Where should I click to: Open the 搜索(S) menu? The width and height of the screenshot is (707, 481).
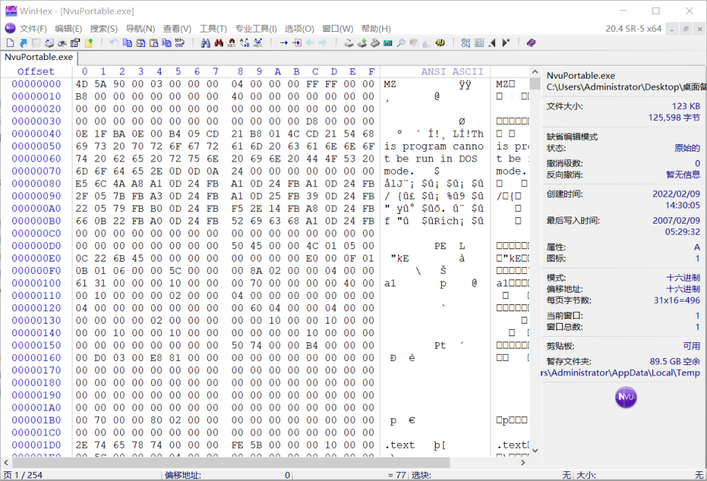coord(104,29)
